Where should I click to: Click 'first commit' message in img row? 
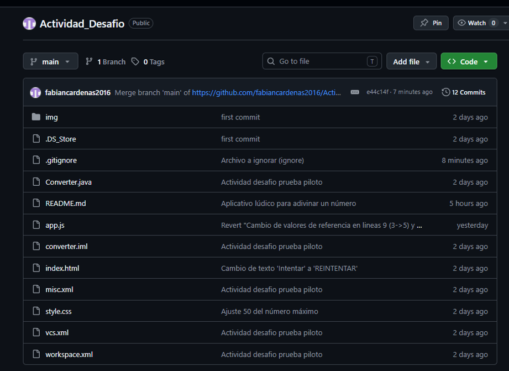click(240, 117)
